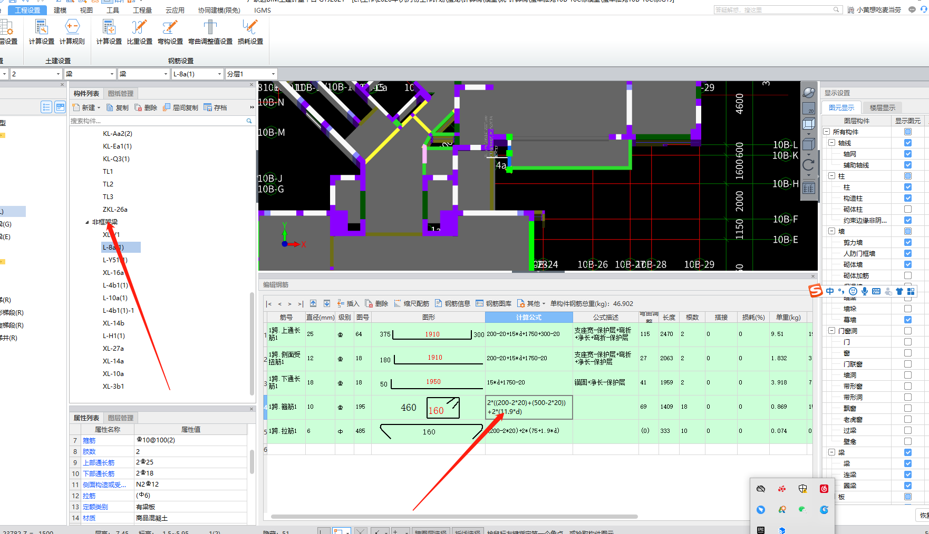Viewport: 929px width, 534px height.
Task: Switch to 图纸管理 tab
Action: click(120, 93)
